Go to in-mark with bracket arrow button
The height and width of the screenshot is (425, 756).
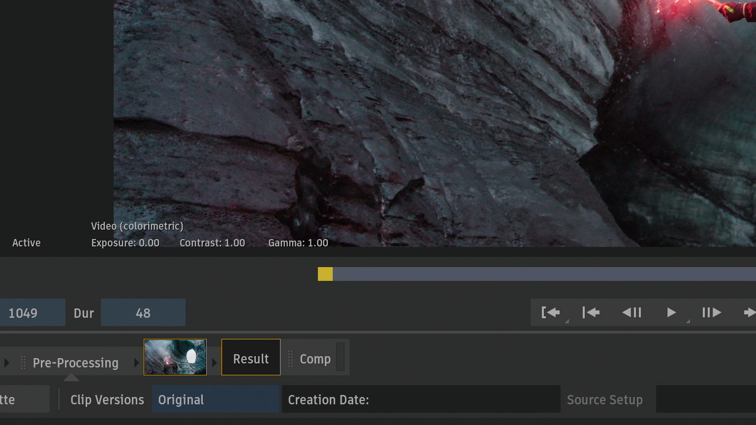[x=551, y=312]
